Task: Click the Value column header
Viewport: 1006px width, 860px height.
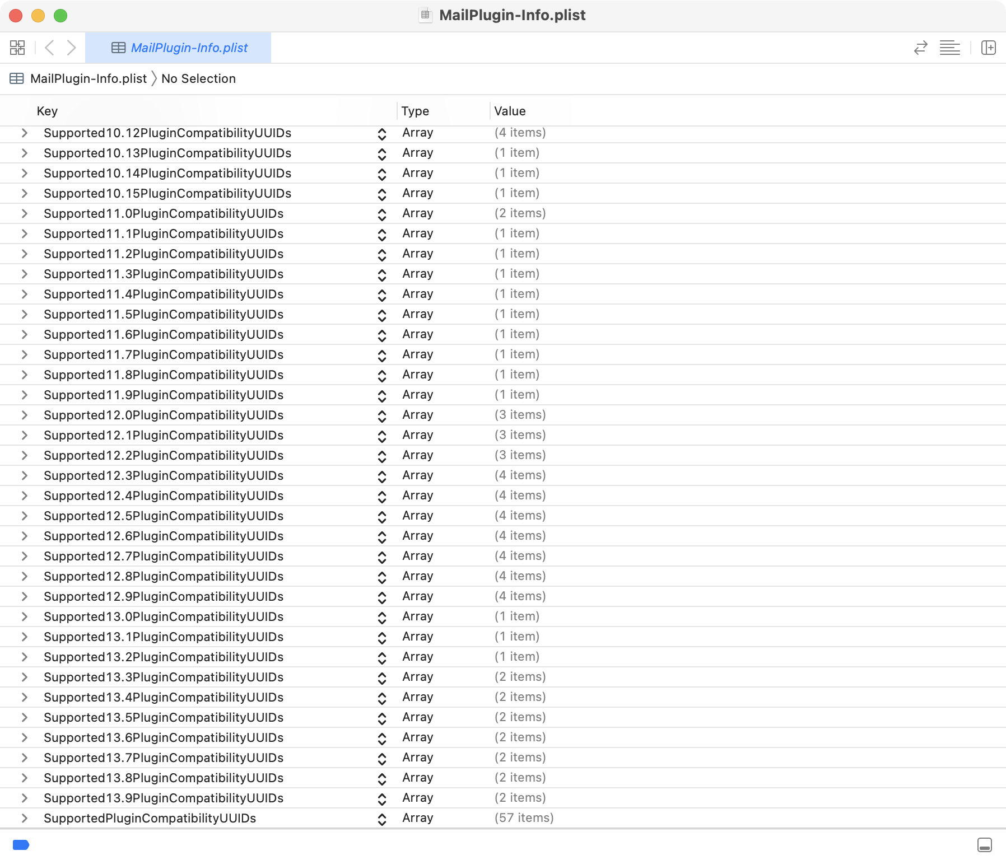Action: (510, 111)
